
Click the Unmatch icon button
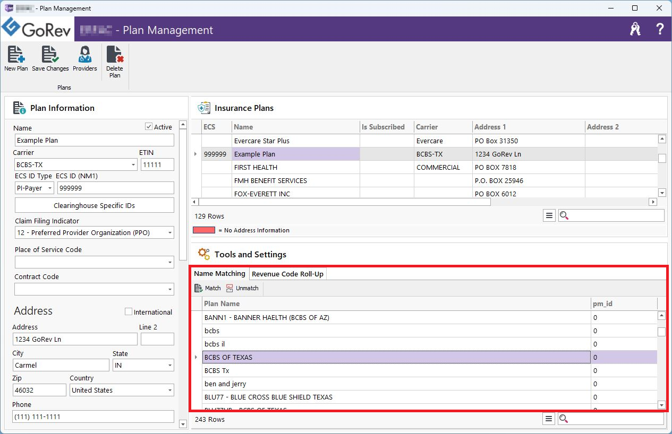pyautogui.click(x=242, y=288)
